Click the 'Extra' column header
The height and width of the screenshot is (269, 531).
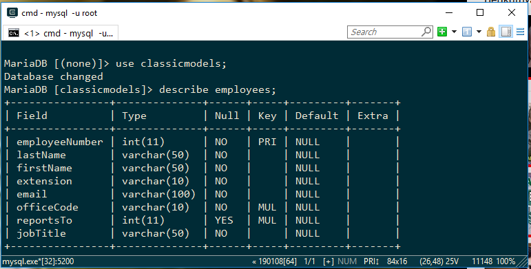point(373,116)
